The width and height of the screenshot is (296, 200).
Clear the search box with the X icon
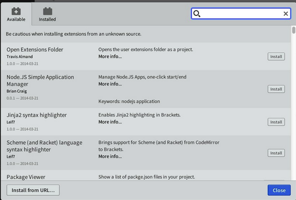coord(286,14)
